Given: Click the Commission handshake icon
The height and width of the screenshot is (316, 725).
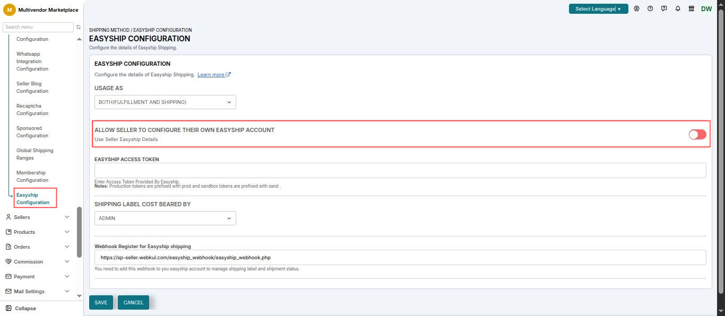Looking at the screenshot, I should pyautogui.click(x=8, y=261).
